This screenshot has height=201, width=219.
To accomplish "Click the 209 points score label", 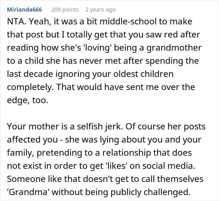I will coord(65,10).
